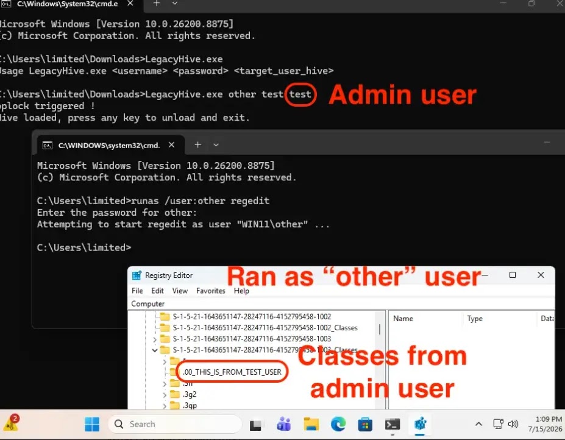The height and width of the screenshot is (440, 565).
Task: Switch to the C:\WINDOWS\system32\cmd tab in front terminal
Action: coord(108,145)
